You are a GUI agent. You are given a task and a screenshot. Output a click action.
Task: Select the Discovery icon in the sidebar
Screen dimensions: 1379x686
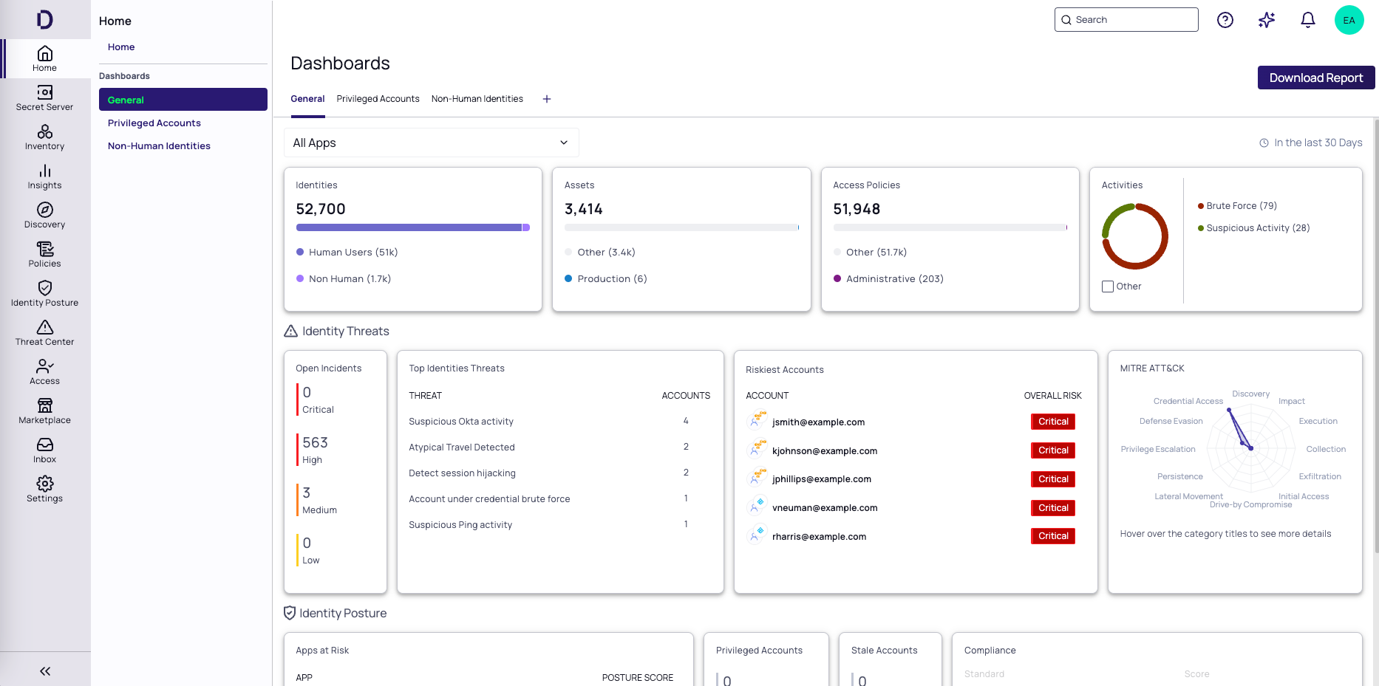(44, 215)
